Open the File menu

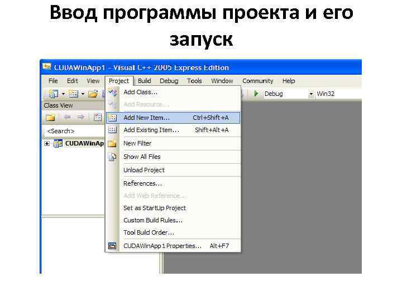click(x=53, y=81)
